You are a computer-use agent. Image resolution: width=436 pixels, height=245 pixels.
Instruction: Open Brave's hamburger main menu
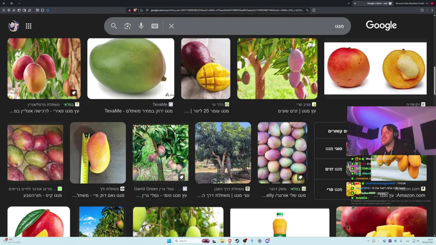[4, 10]
